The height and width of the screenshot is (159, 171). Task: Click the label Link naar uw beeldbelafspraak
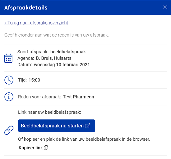[x=50, y=112]
